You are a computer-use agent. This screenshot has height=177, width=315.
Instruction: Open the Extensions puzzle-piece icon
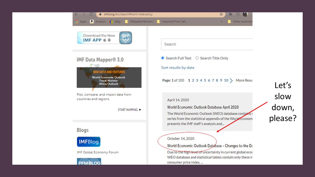230,14
